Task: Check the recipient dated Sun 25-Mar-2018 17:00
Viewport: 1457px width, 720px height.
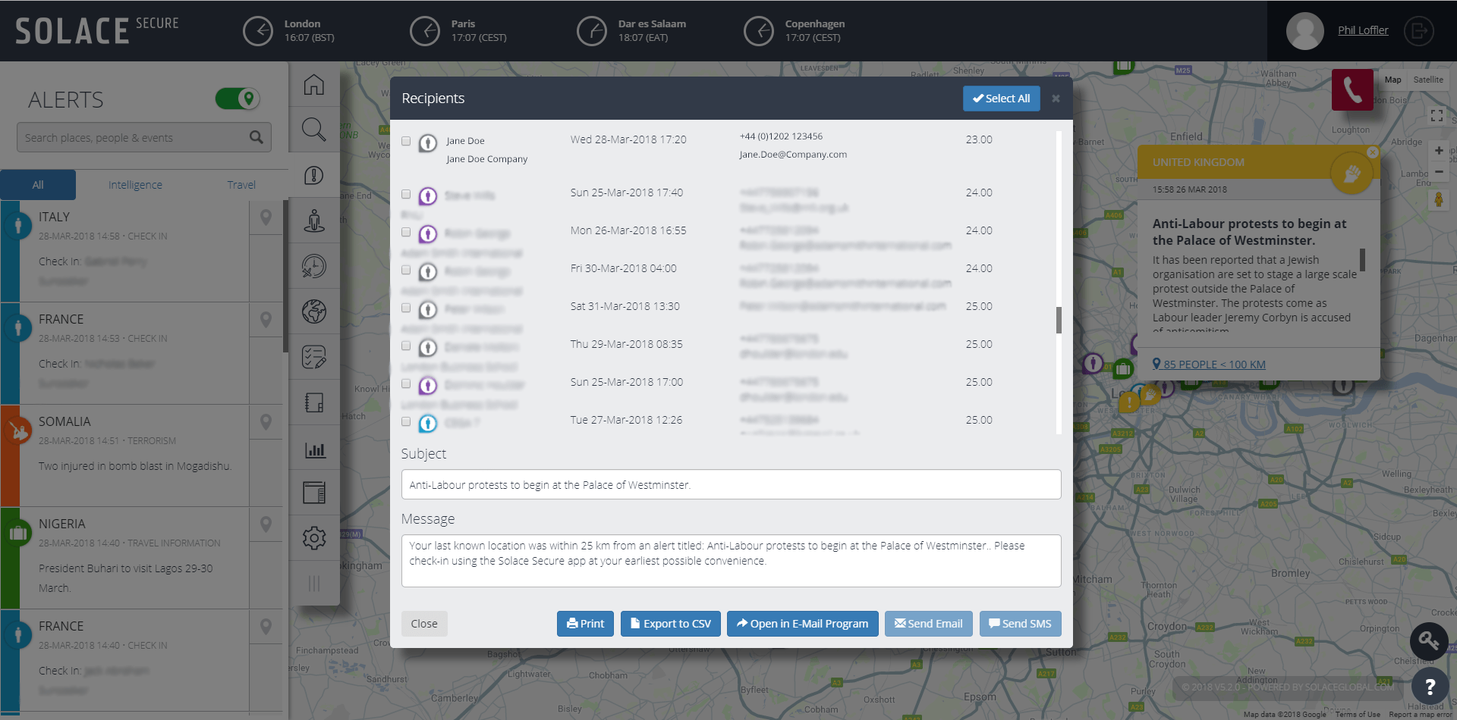Action: click(x=406, y=383)
